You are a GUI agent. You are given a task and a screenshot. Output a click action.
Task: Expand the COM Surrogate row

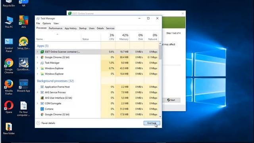[x=37, y=103]
